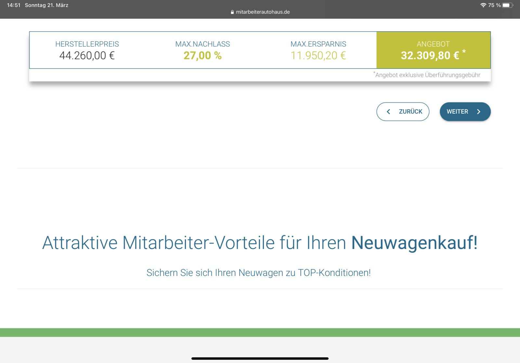Click the 14:51 clock in status bar

pos(14,5)
